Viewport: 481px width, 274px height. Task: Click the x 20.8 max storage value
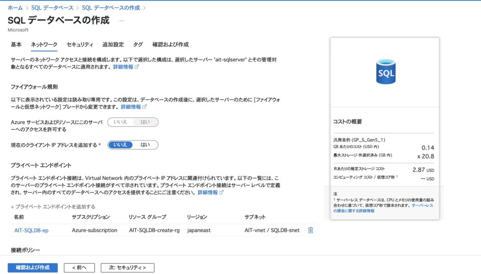click(x=426, y=156)
